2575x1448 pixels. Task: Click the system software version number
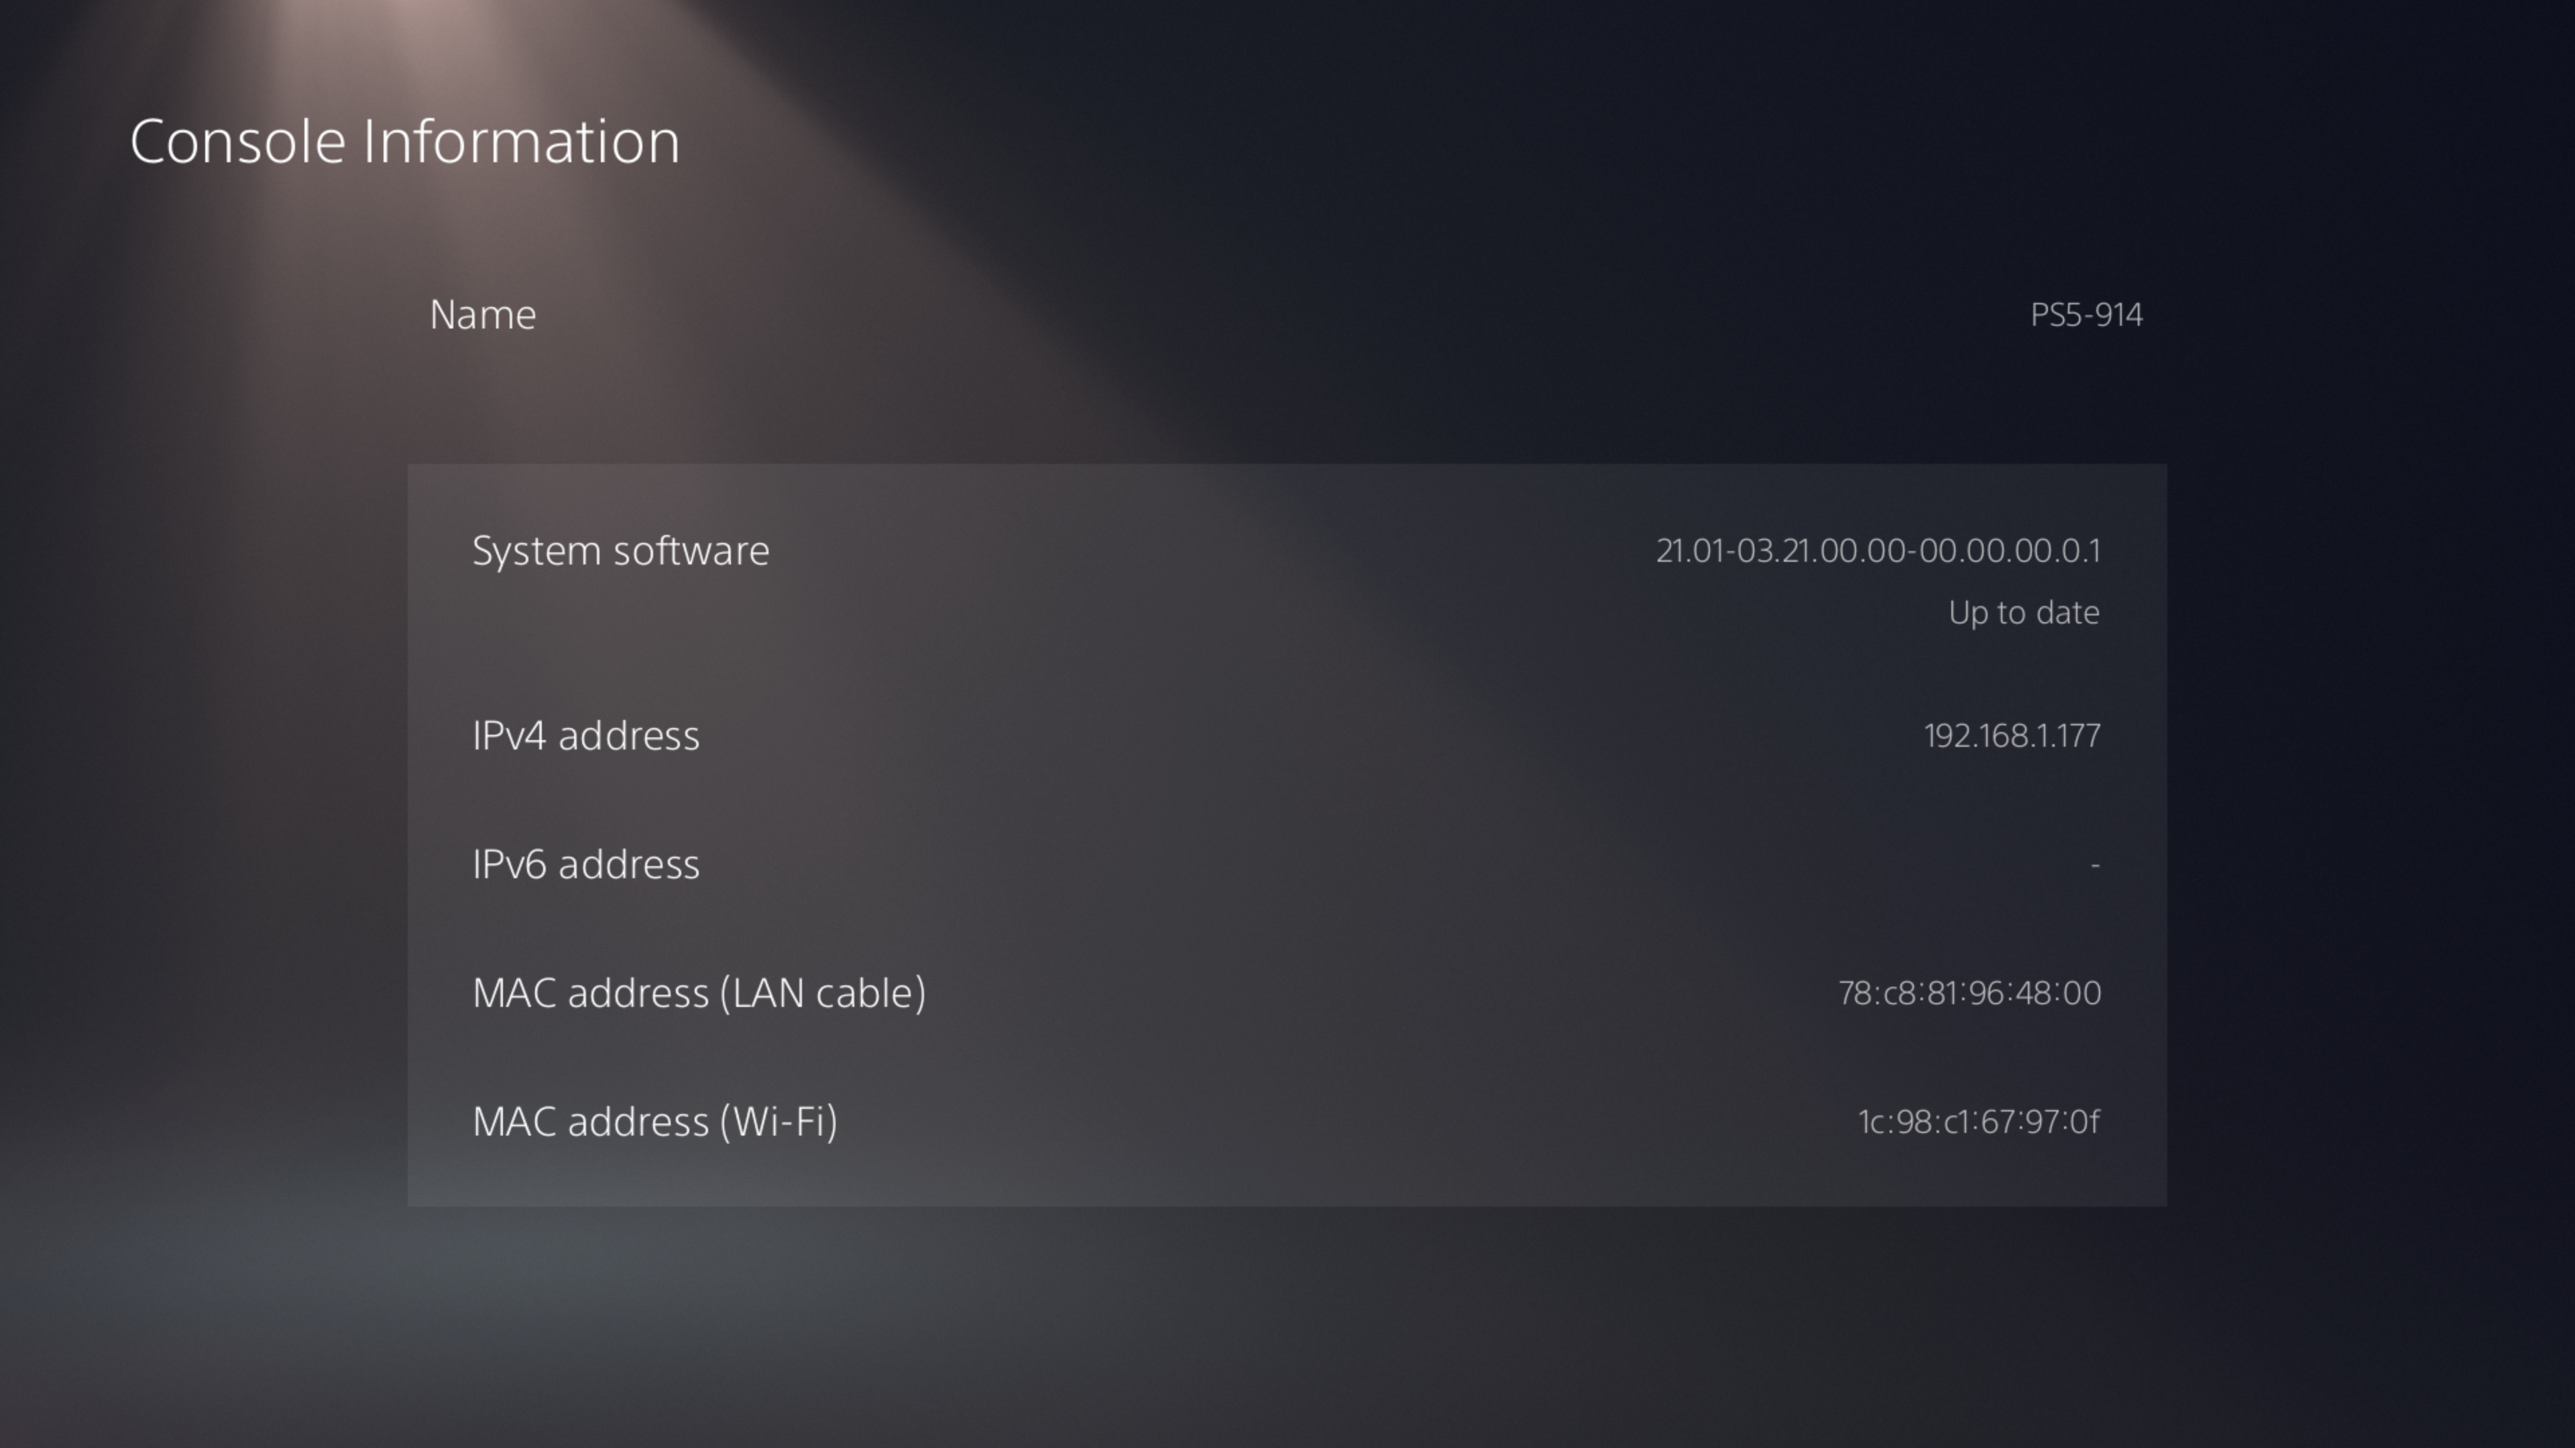[1878, 550]
